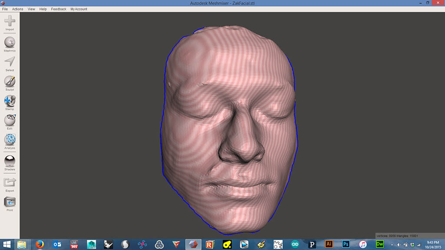
Task: Expand the View menu
Action: [x=31, y=9]
